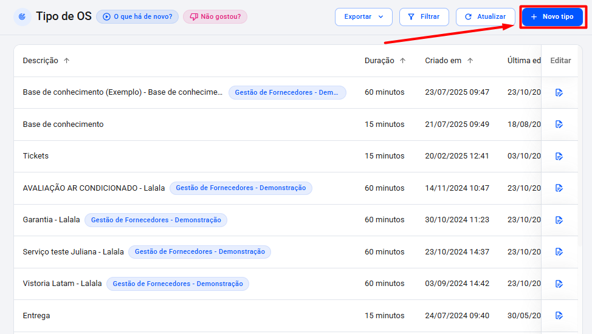
Task: Edit the 15-minute 'Base de conhecimento' row
Action: pos(559,124)
